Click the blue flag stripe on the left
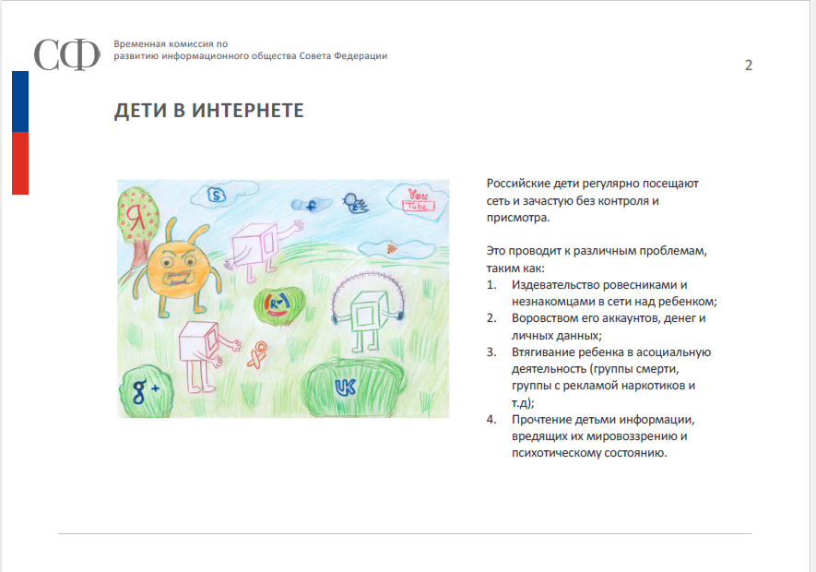 coord(20,101)
